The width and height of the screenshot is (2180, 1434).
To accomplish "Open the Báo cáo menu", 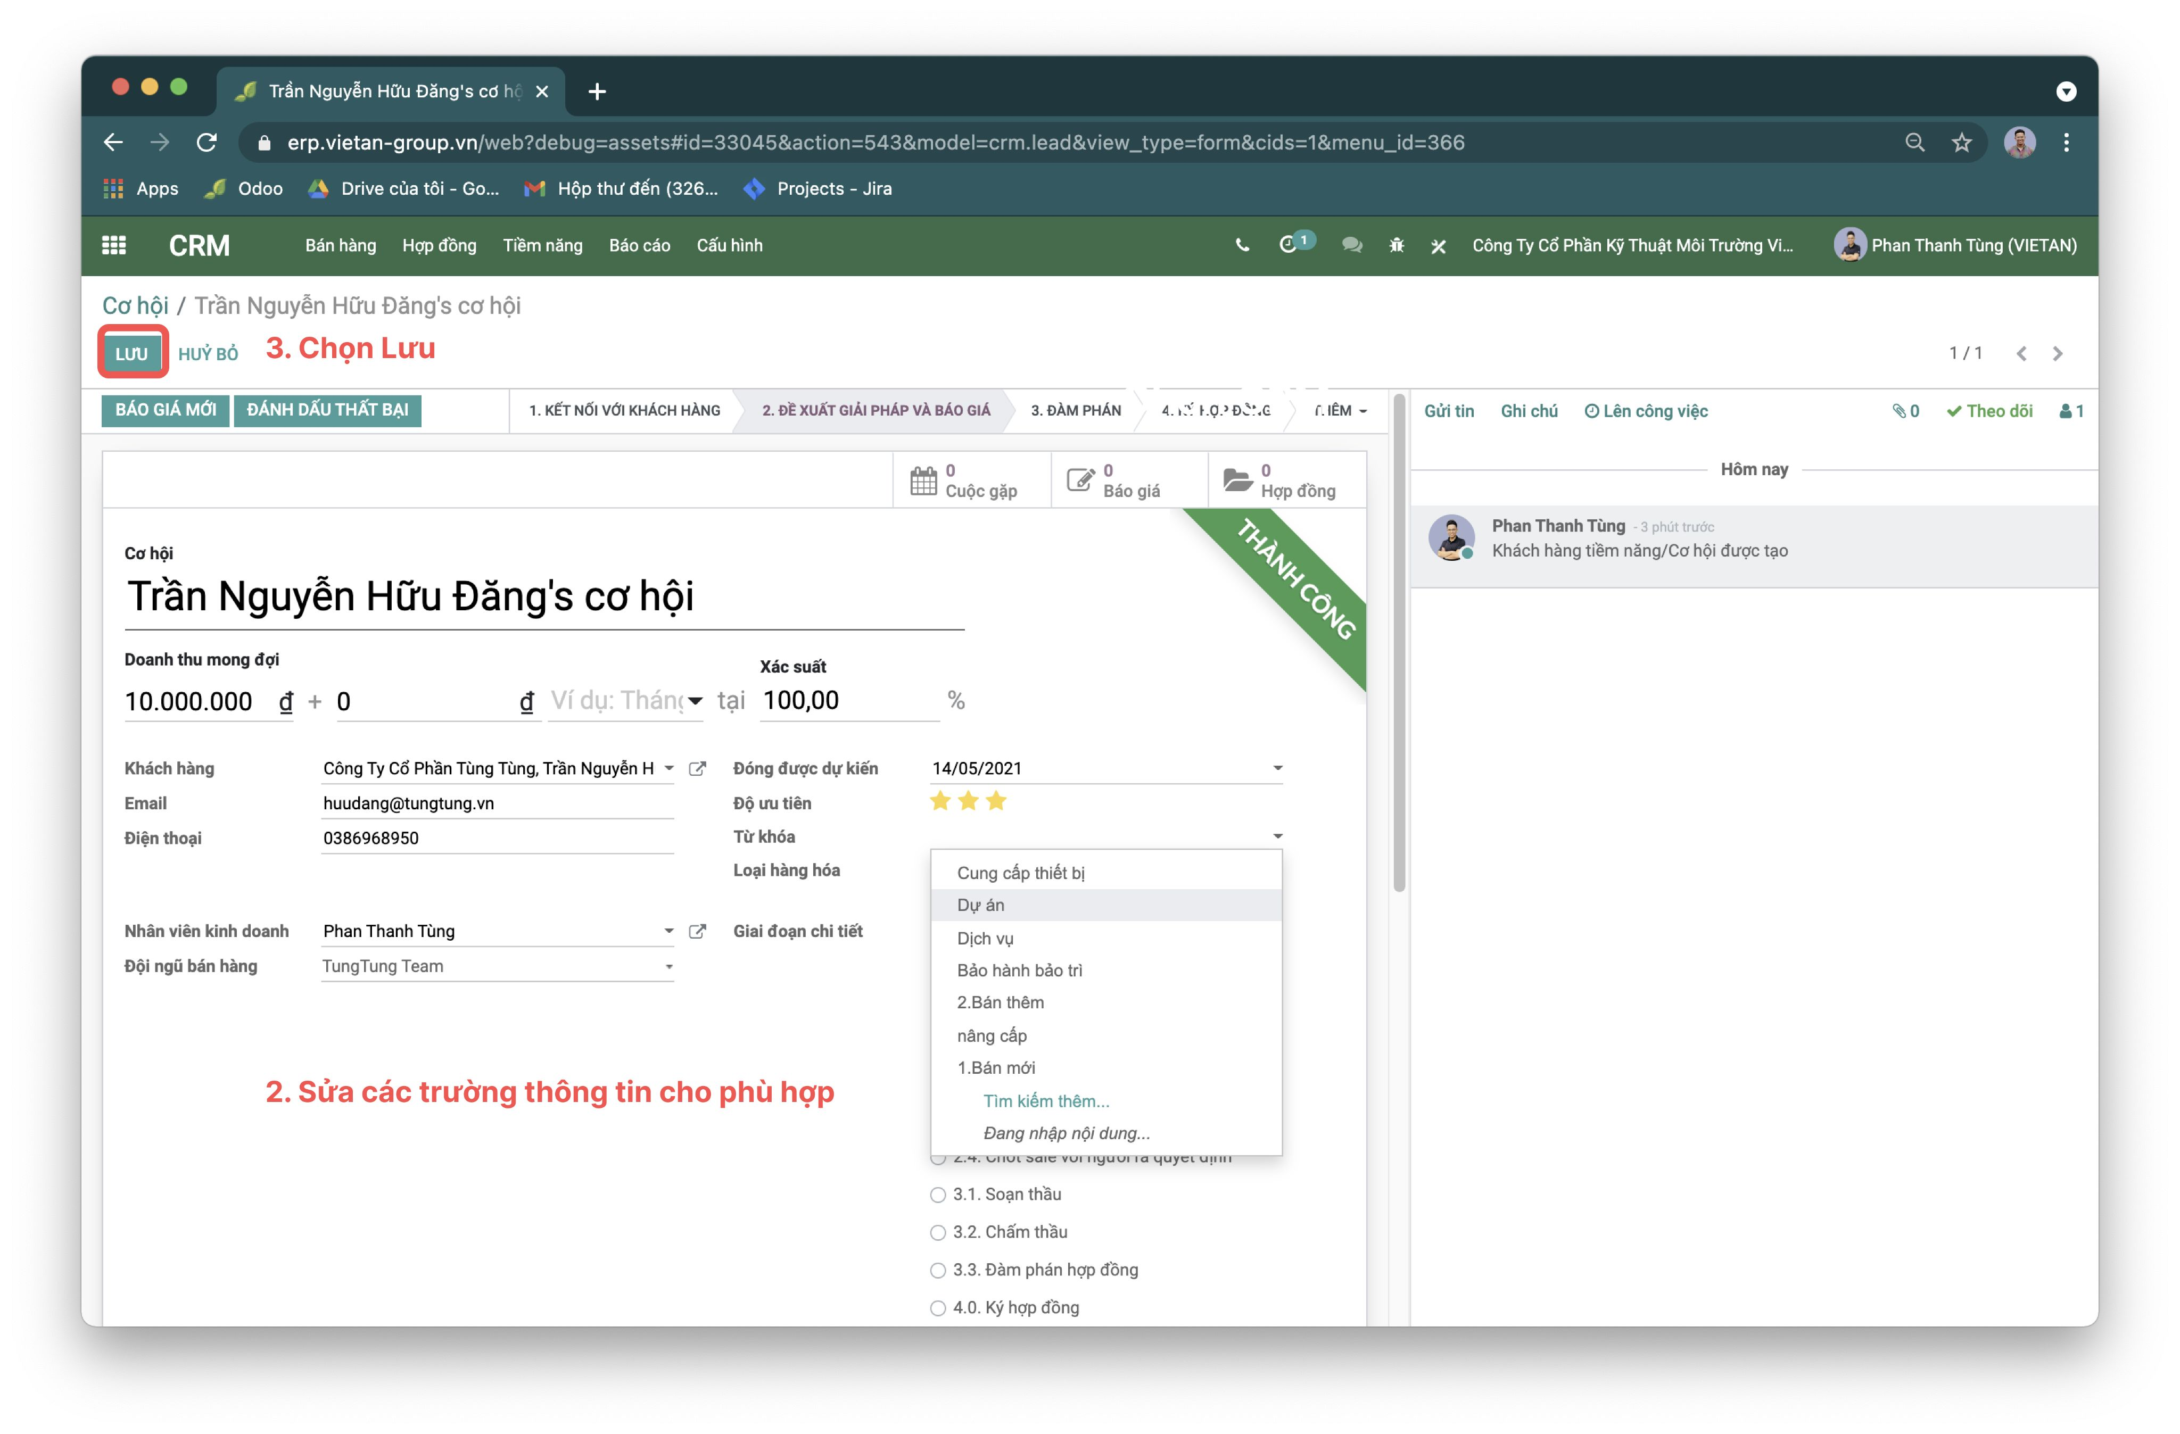I will coord(639,245).
